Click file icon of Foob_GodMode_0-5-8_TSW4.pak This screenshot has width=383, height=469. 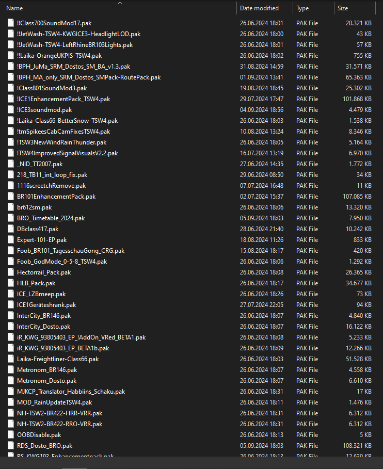[x=11, y=262]
